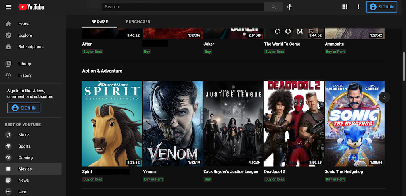
Task: Click the Venom movie title
Action: pos(149,172)
